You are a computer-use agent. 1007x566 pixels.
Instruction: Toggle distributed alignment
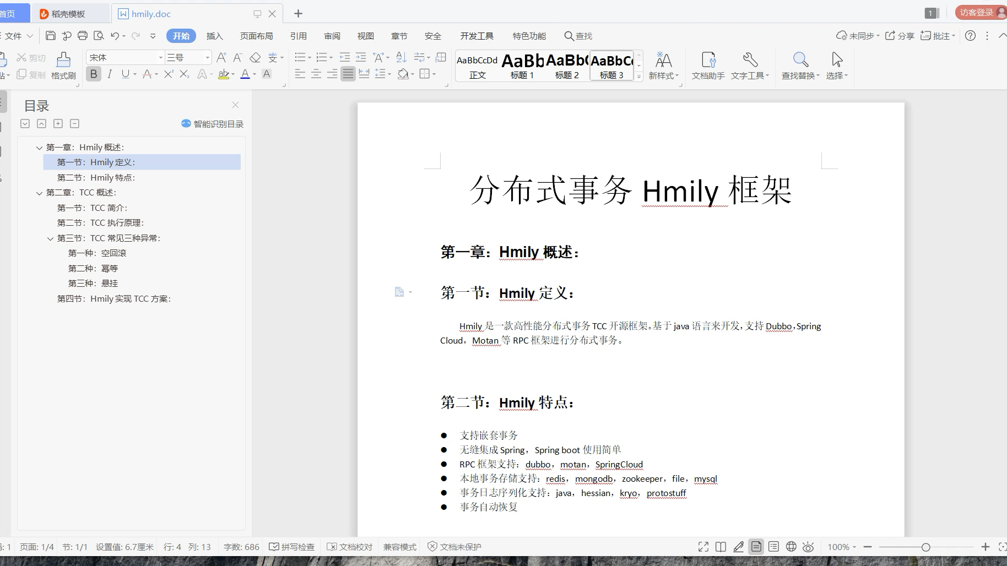364,74
